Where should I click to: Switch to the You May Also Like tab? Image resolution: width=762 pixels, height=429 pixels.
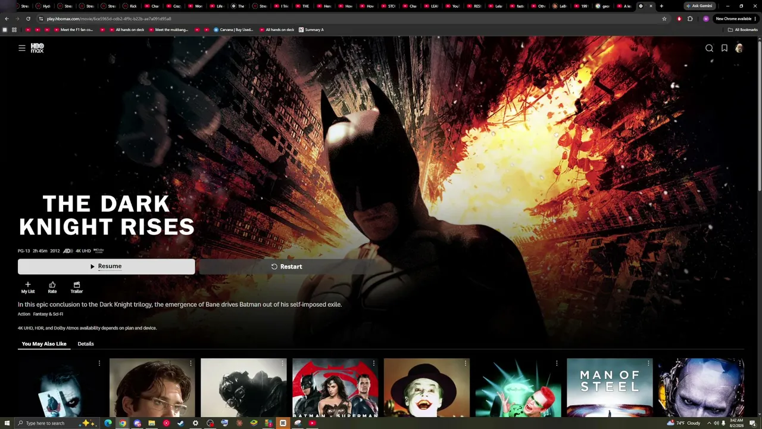pyautogui.click(x=44, y=344)
